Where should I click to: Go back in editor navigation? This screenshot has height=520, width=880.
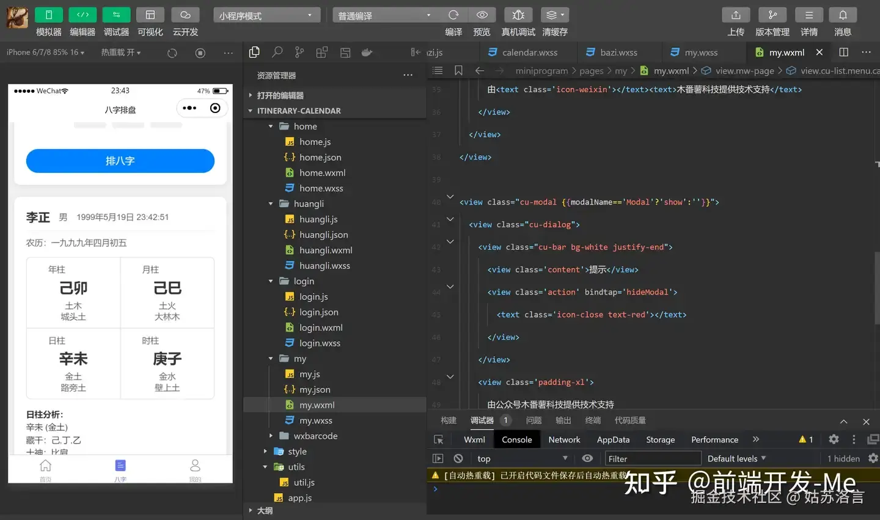point(480,71)
